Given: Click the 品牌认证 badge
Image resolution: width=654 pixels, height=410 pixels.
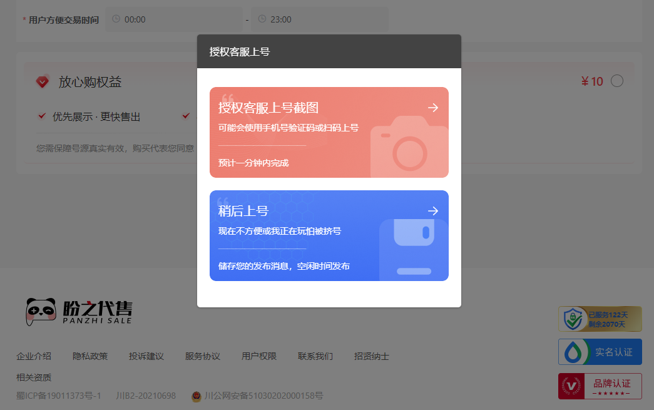Looking at the screenshot, I should (x=600, y=386).
